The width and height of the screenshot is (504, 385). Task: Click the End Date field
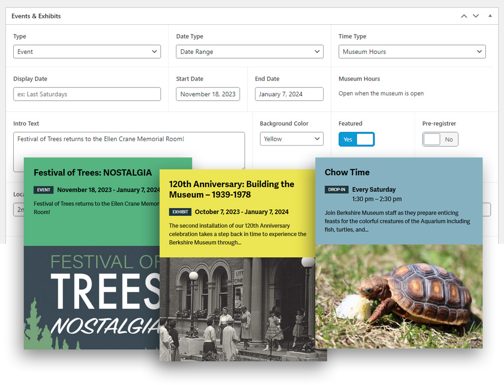289,94
